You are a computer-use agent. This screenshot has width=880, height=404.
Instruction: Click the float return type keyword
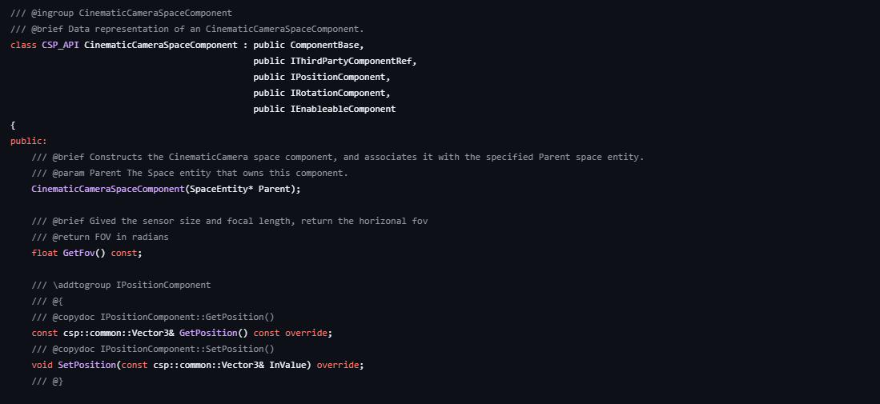(x=44, y=253)
